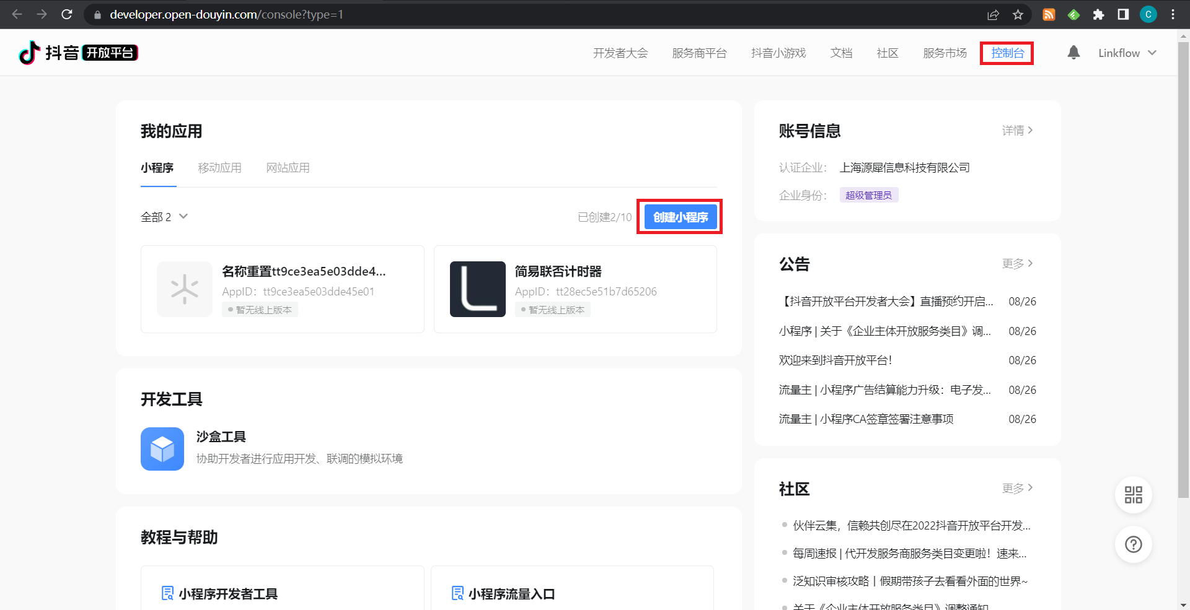This screenshot has width=1190, height=610.
Task: Open the Chrome extensions puzzle icon
Action: tap(1098, 14)
